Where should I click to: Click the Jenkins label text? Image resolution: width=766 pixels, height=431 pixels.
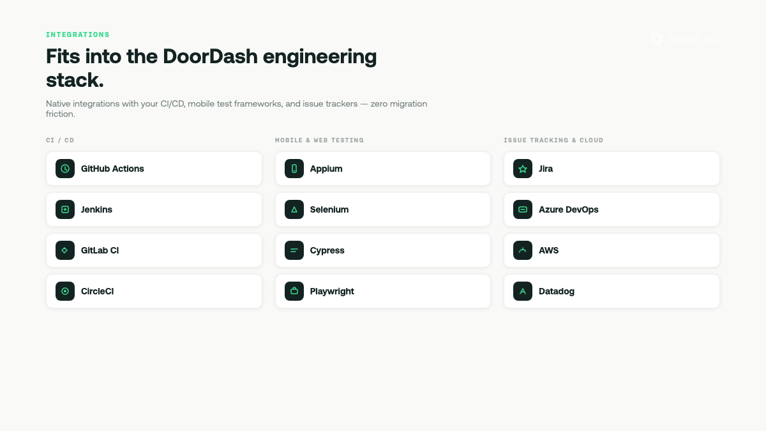[x=96, y=209]
